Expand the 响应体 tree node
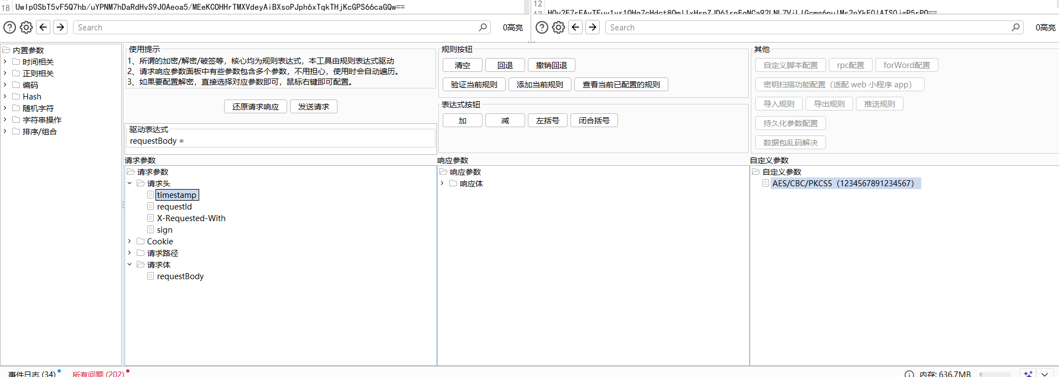This screenshot has height=377, width=1059. pyautogui.click(x=442, y=183)
